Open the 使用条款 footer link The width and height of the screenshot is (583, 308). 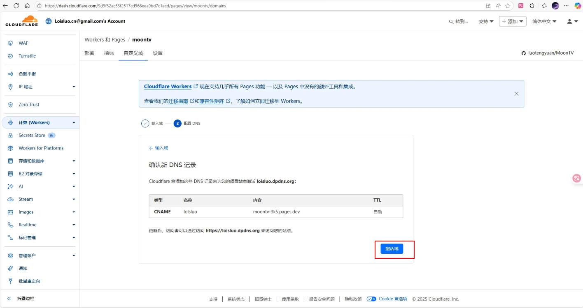coord(290,299)
